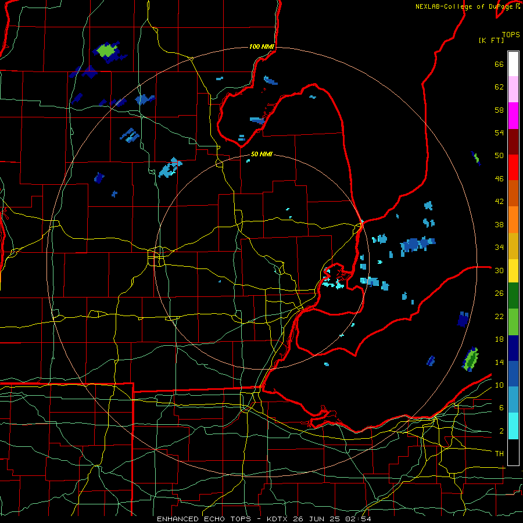Click the gold legend swatch below 38
Image resolution: width=523 pixels, height=523 pixels.
click(x=513, y=246)
